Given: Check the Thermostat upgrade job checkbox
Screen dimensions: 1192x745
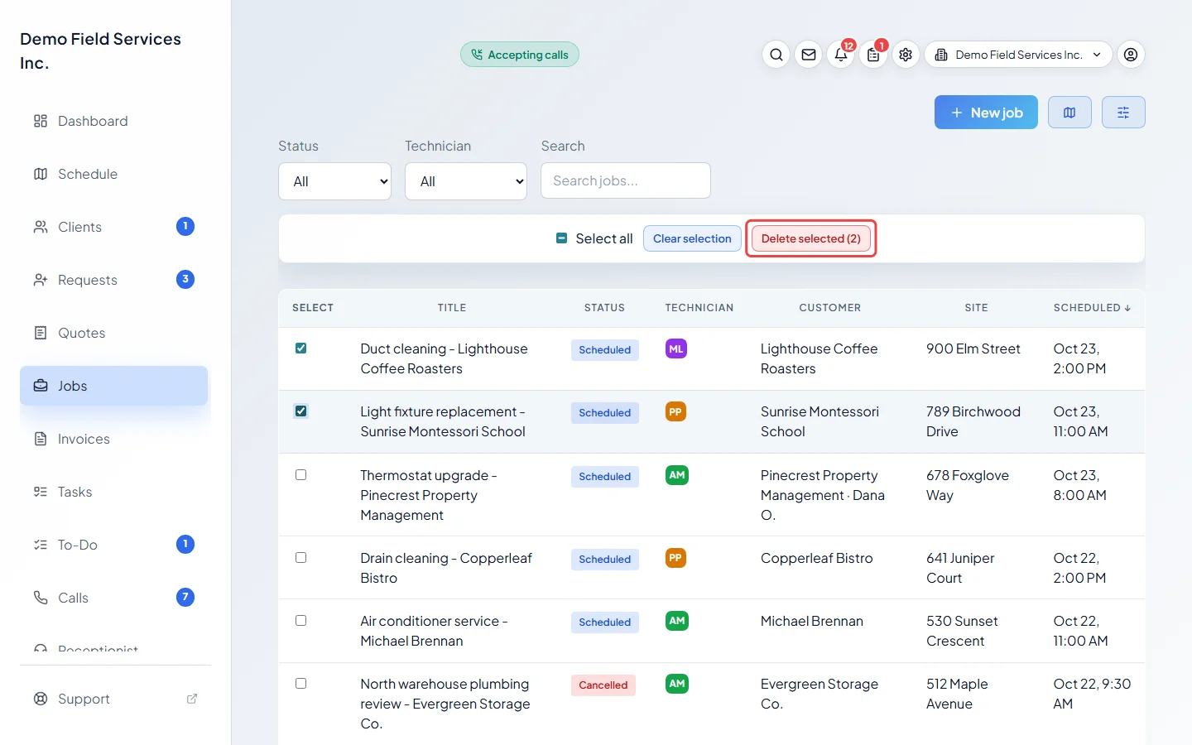Looking at the screenshot, I should [x=301, y=475].
